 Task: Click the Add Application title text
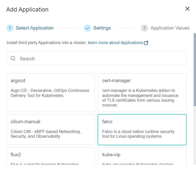(27, 10)
